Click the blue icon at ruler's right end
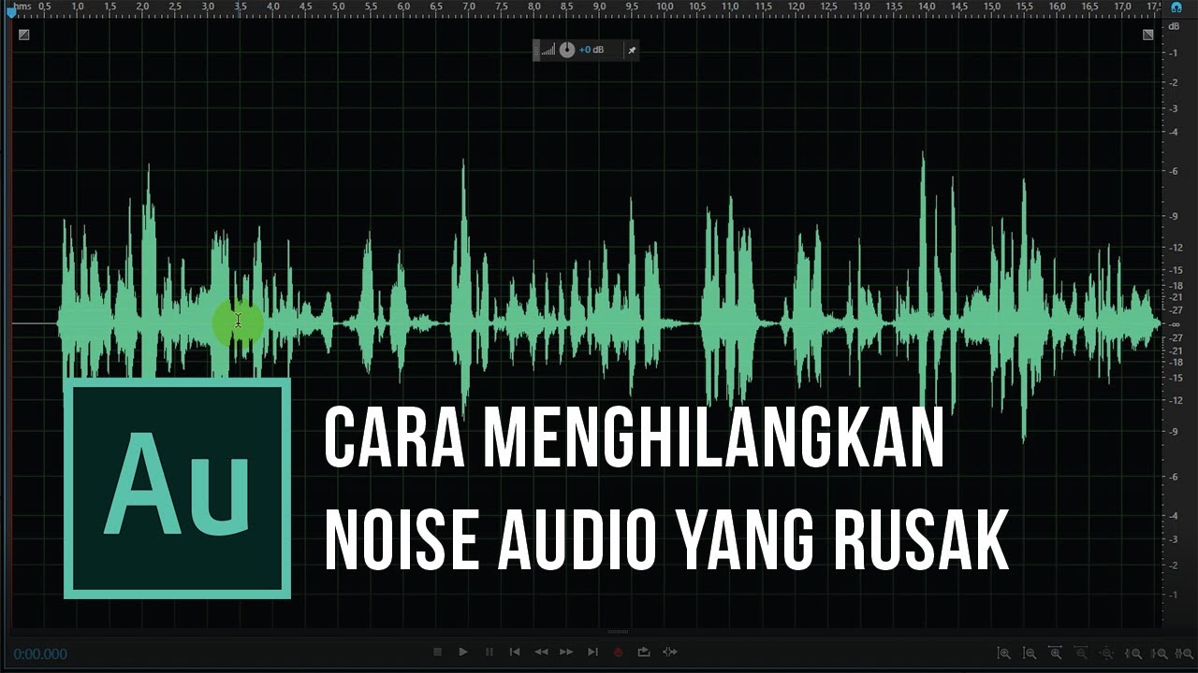 tap(1176, 7)
